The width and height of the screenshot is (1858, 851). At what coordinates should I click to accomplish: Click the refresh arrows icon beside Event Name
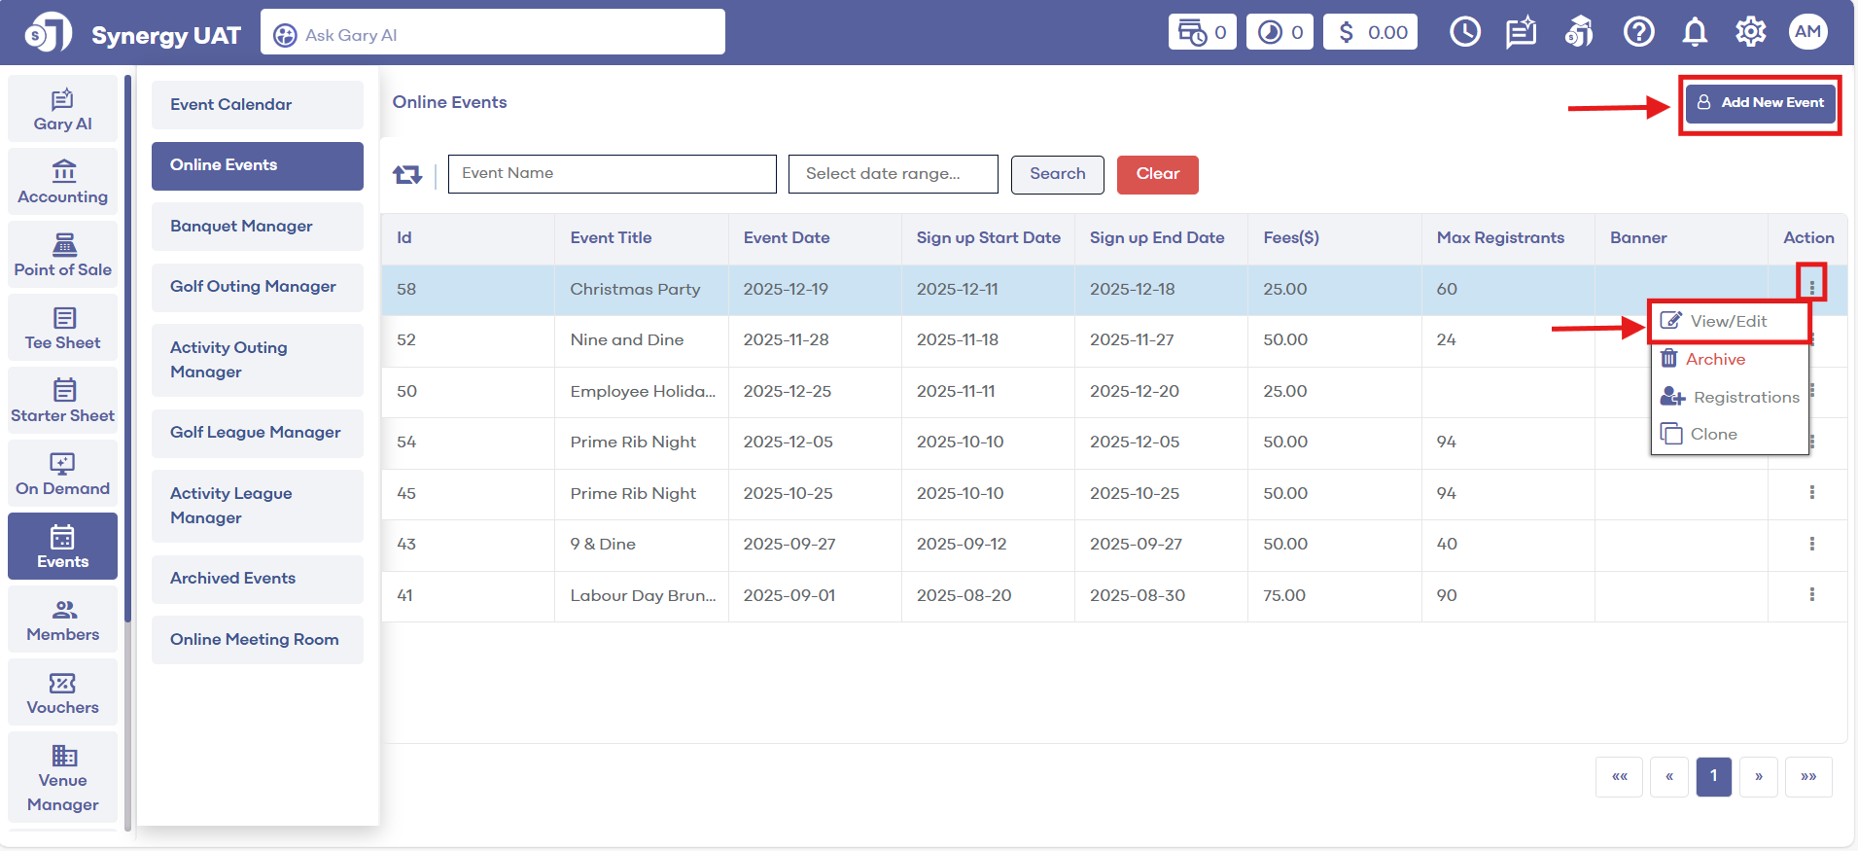[x=406, y=174]
